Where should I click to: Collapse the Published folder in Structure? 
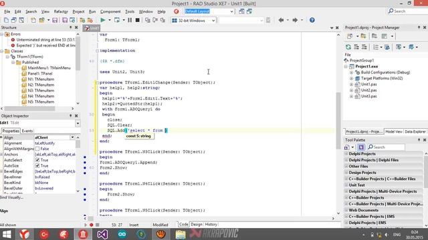coord(13,62)
